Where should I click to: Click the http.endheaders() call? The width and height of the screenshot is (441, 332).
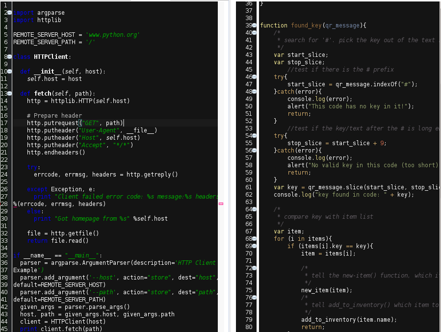56,153
